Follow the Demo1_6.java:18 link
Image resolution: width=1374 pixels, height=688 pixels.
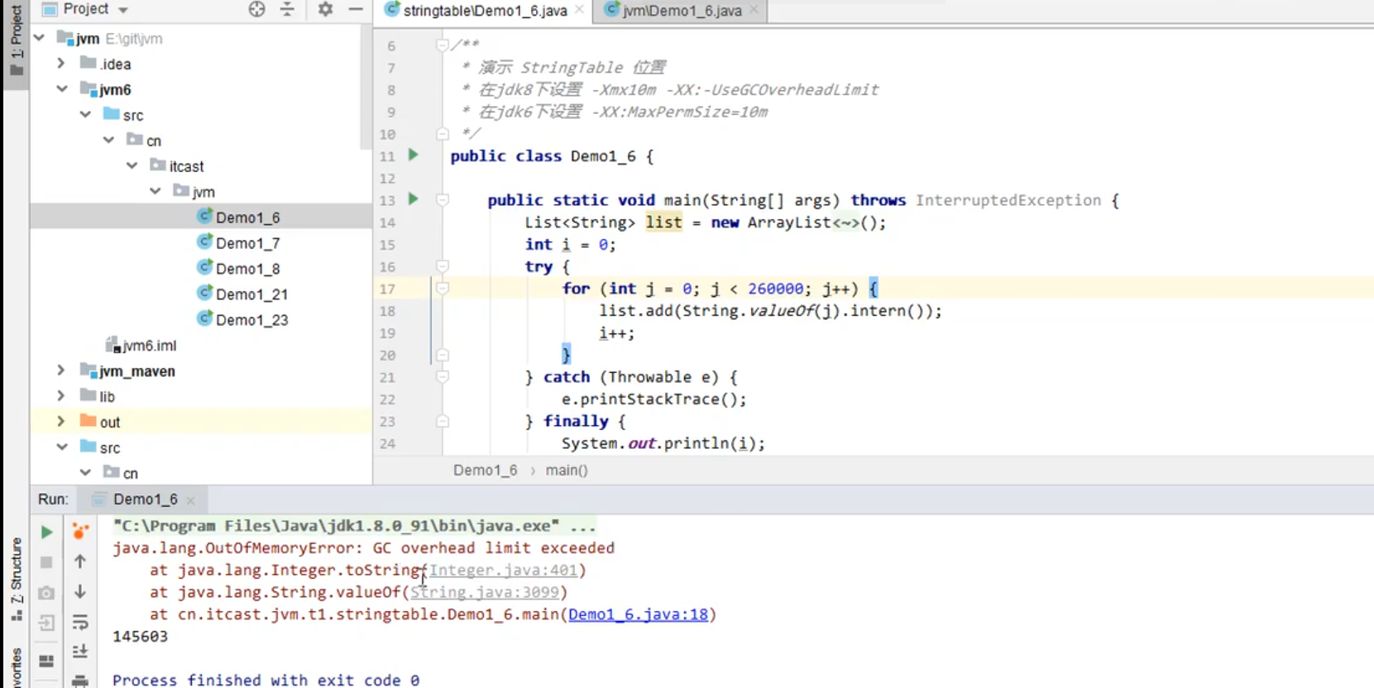coord(639,615)
